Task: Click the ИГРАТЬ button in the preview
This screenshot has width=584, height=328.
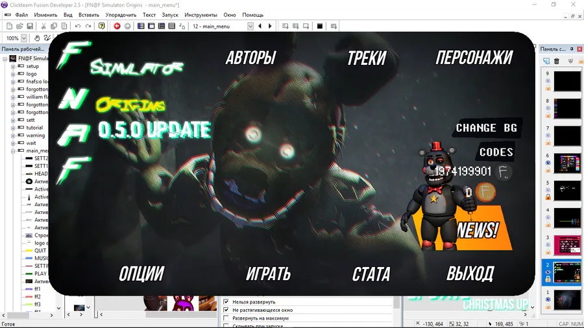Action: tap(268, 274)
